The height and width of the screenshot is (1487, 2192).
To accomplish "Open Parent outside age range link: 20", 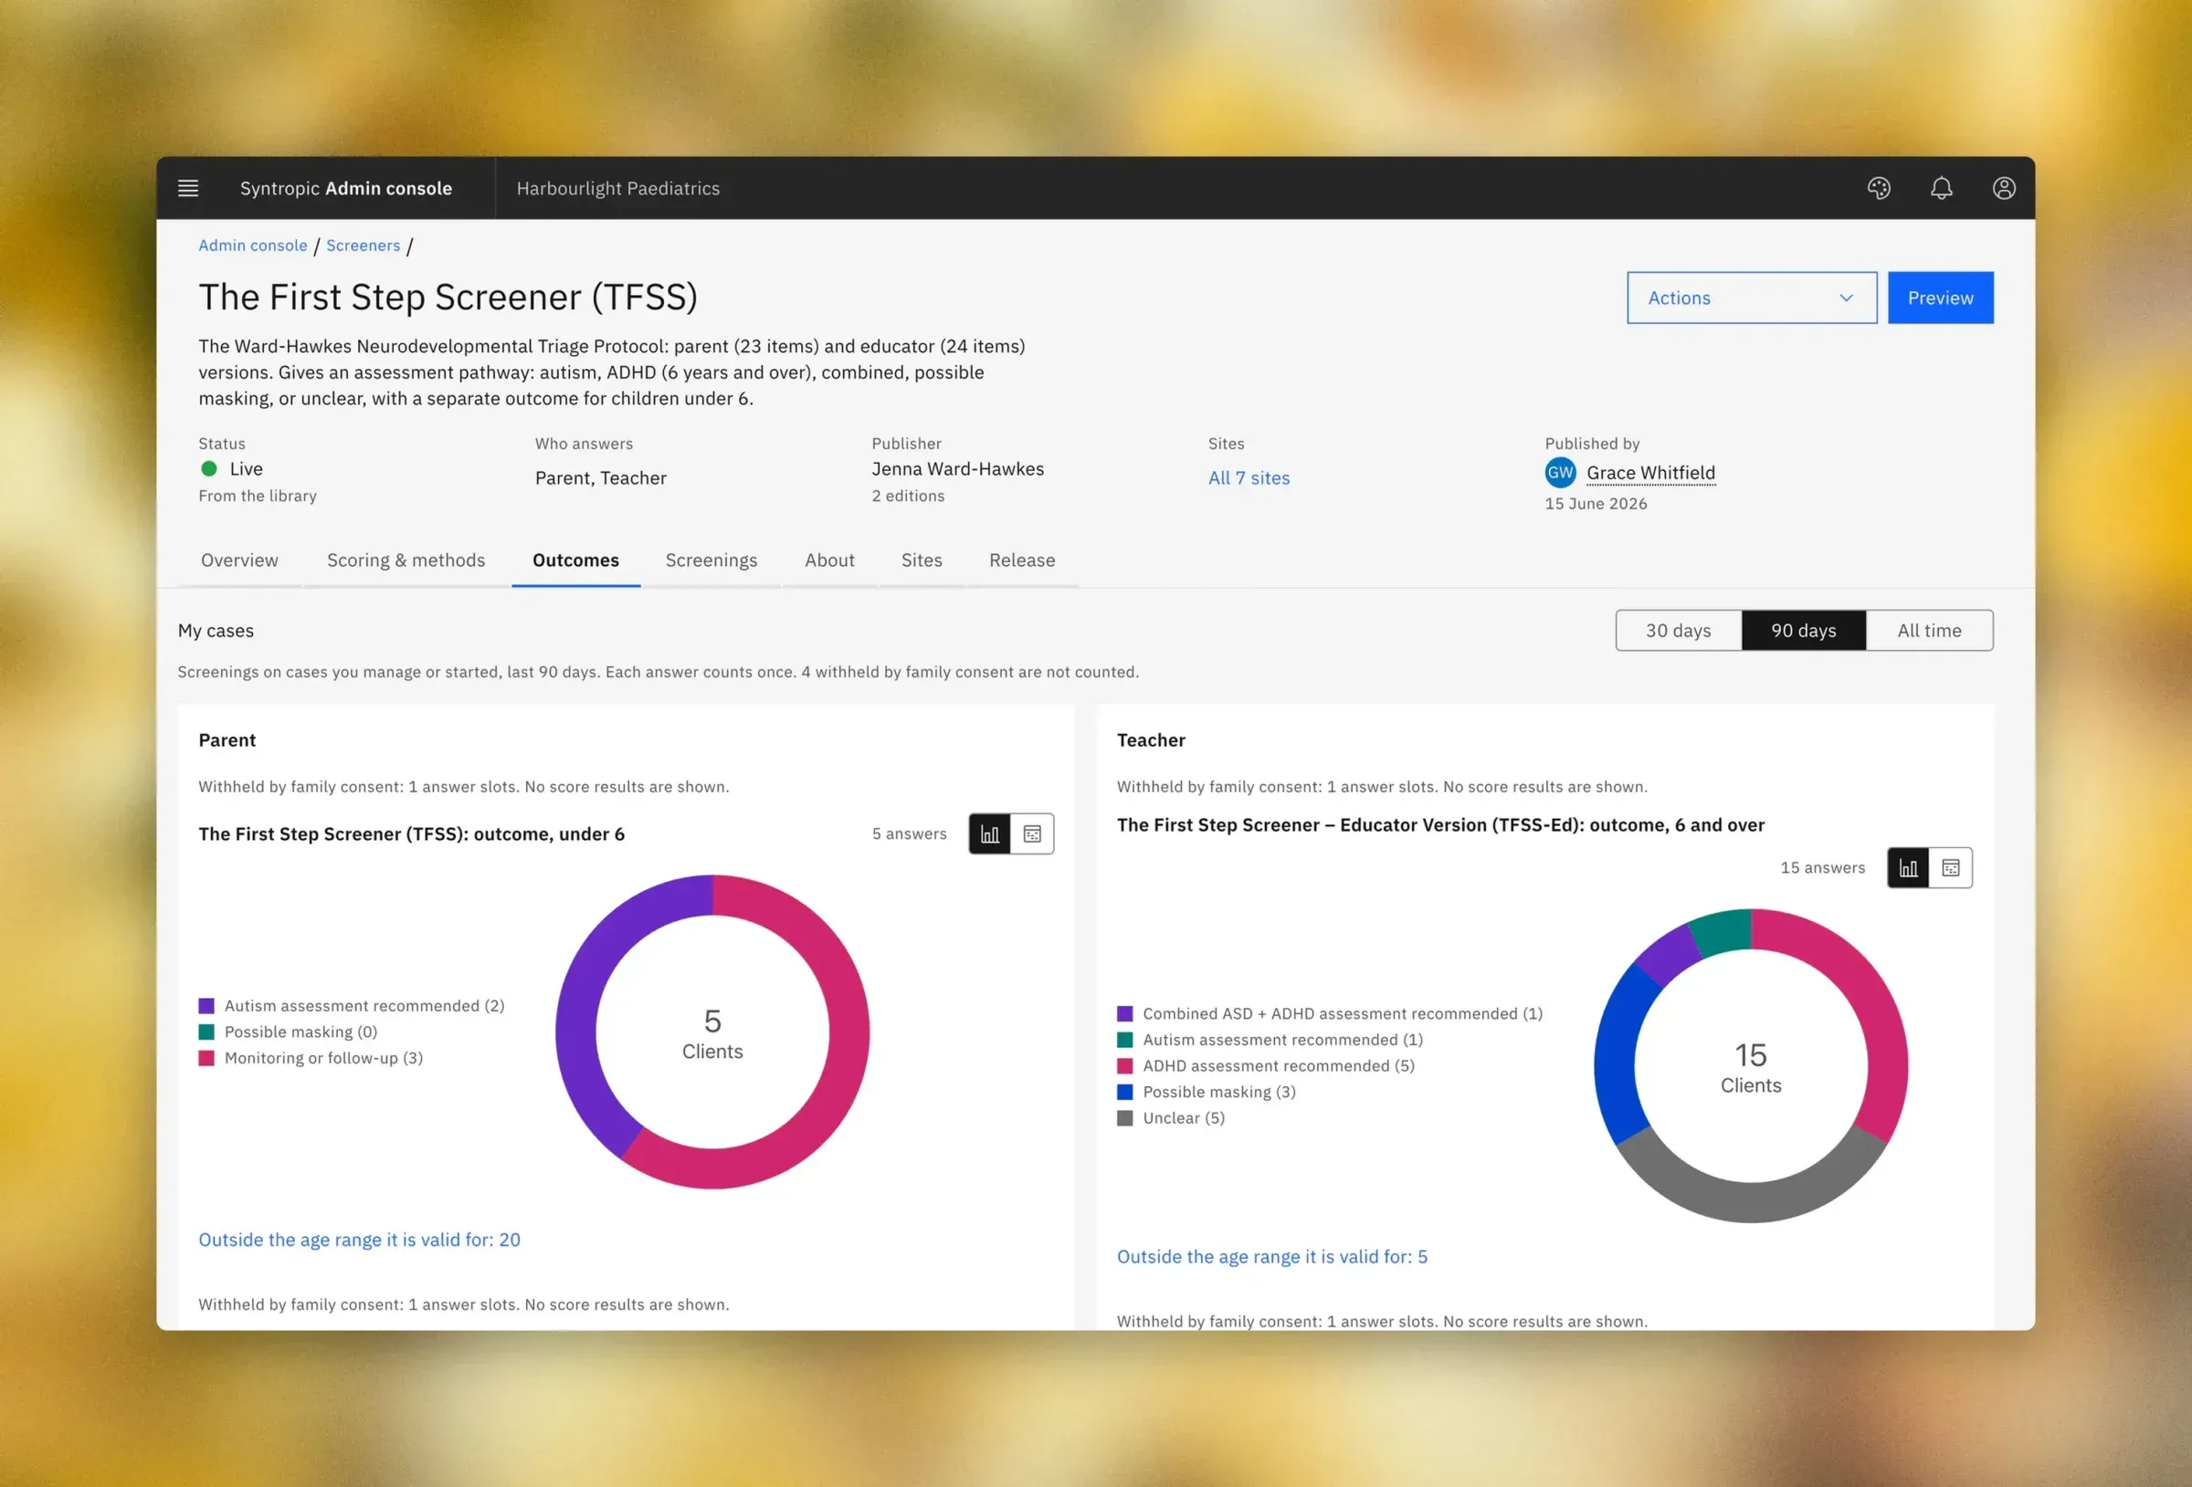I will 359,1240.
